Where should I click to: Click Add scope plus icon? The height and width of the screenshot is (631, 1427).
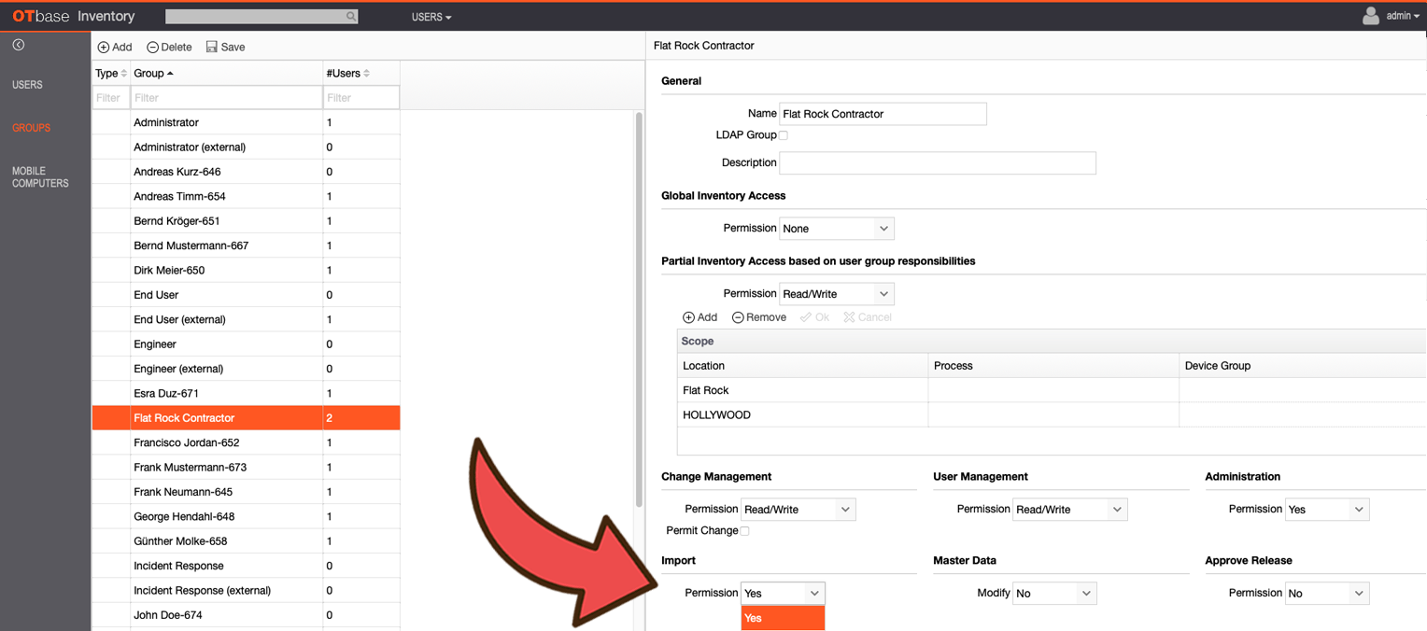[688, 317]
